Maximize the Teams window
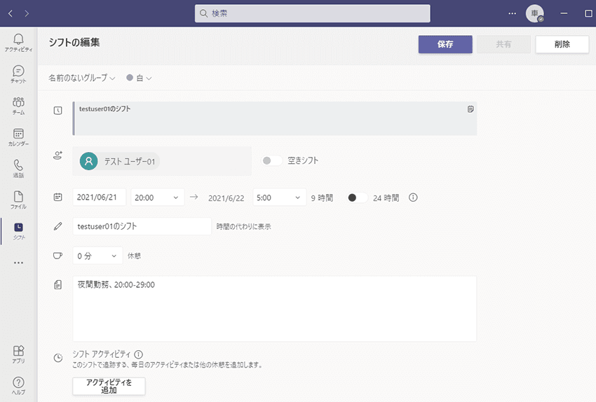Viewport: 596px width, 402px height. (588, 14)
